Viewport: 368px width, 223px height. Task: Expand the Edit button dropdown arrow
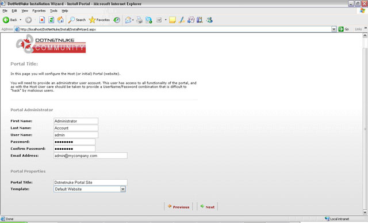pos(166,20)
